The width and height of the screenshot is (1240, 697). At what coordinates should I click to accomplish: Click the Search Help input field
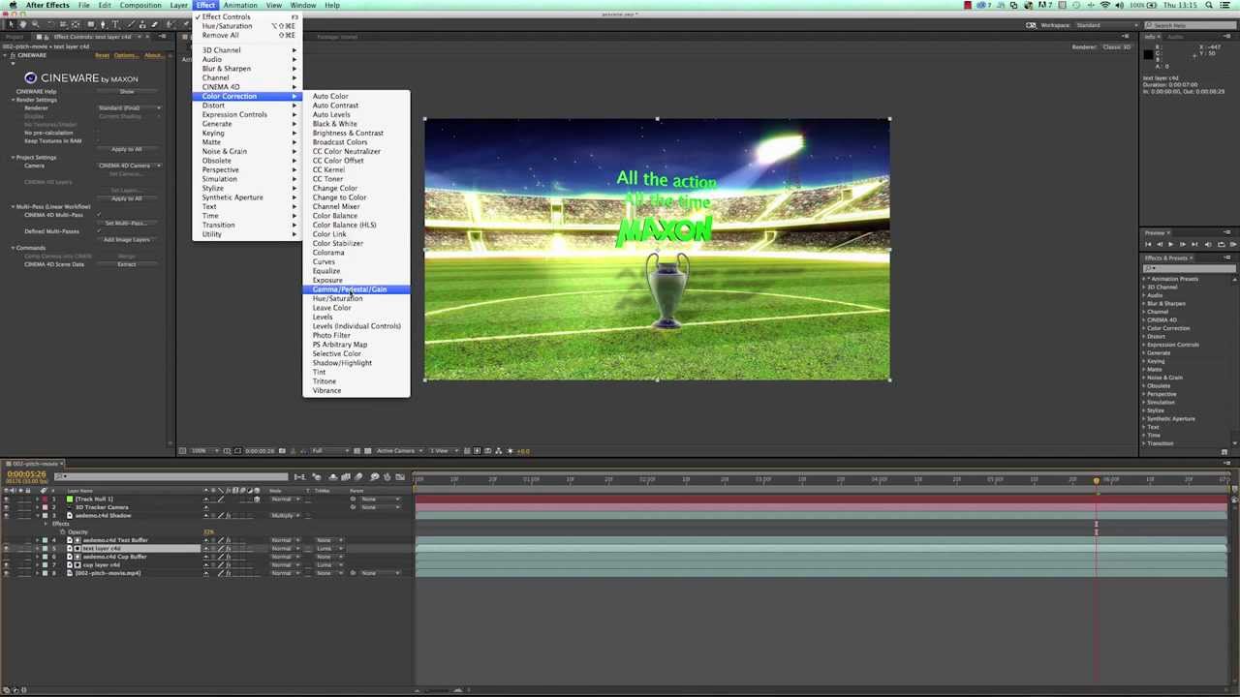[1191, 25]
